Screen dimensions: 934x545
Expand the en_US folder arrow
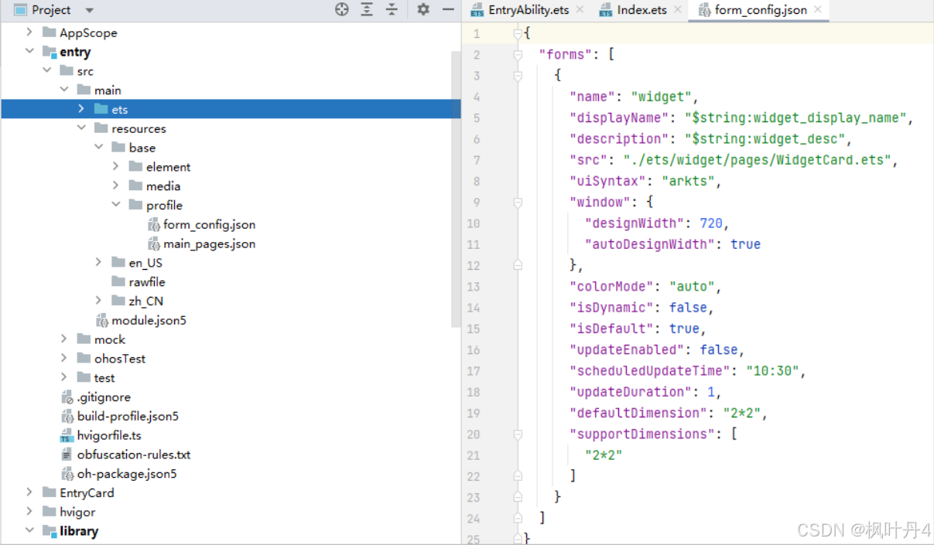click(x=98, y=263)
